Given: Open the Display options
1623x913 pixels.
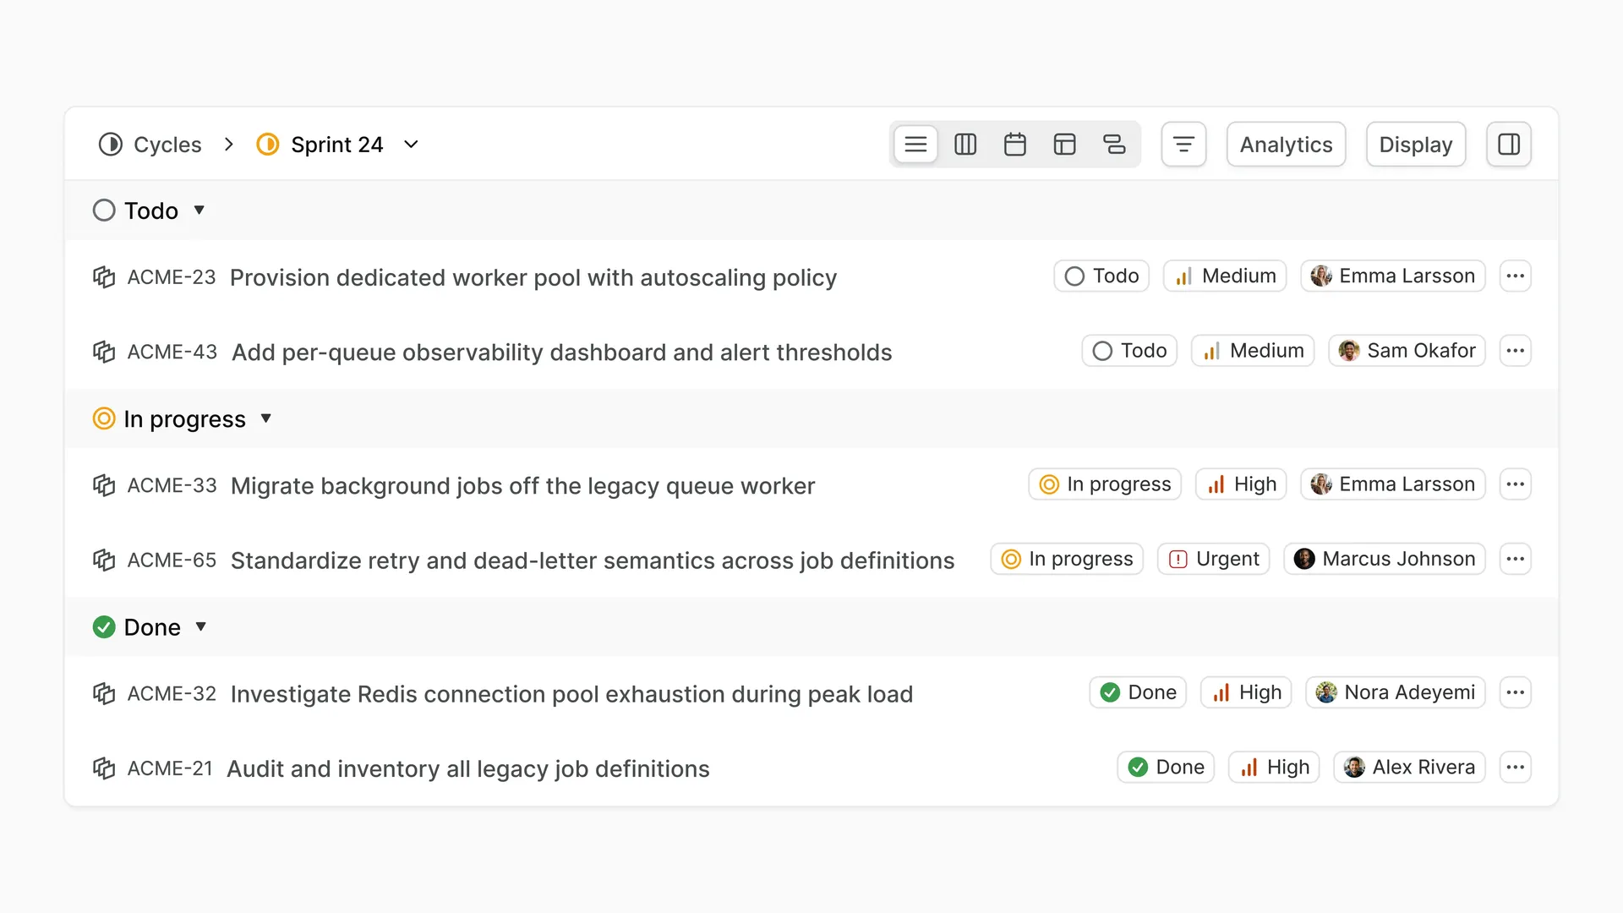Looking at the screenshot, I should pyautogui.click(x=1416, y=145).
